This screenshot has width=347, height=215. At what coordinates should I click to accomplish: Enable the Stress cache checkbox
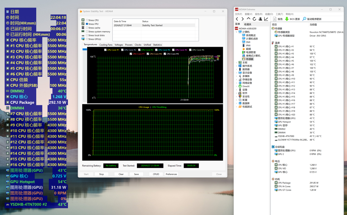pyautogui.click(x=87, y=28)
